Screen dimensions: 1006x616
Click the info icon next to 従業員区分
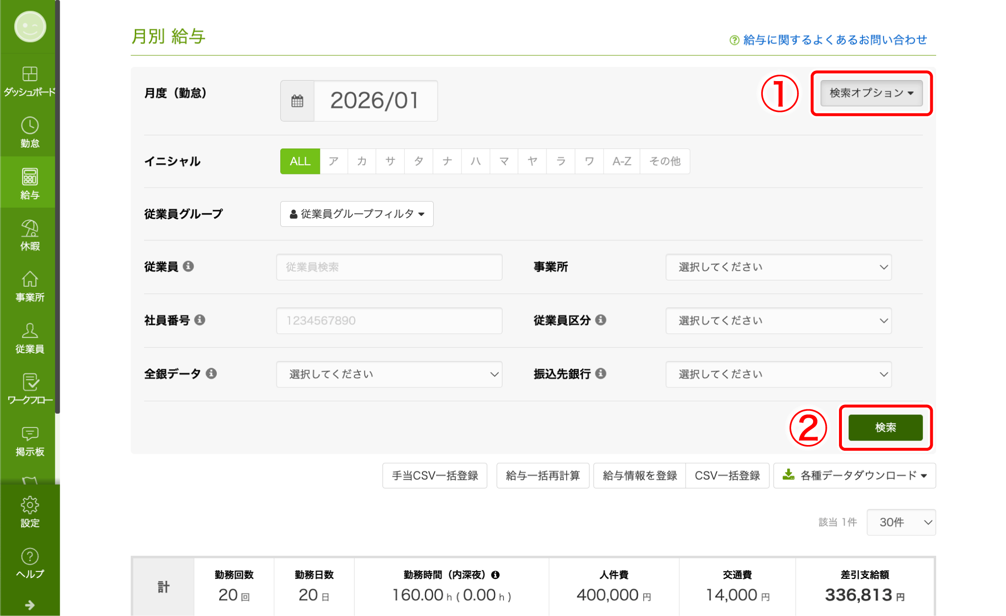tap(601, 320)
